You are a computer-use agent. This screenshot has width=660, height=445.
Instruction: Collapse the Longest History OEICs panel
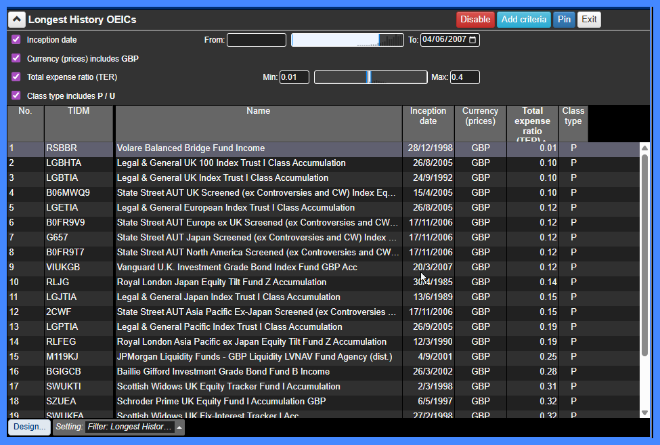[x=17, y=20]
